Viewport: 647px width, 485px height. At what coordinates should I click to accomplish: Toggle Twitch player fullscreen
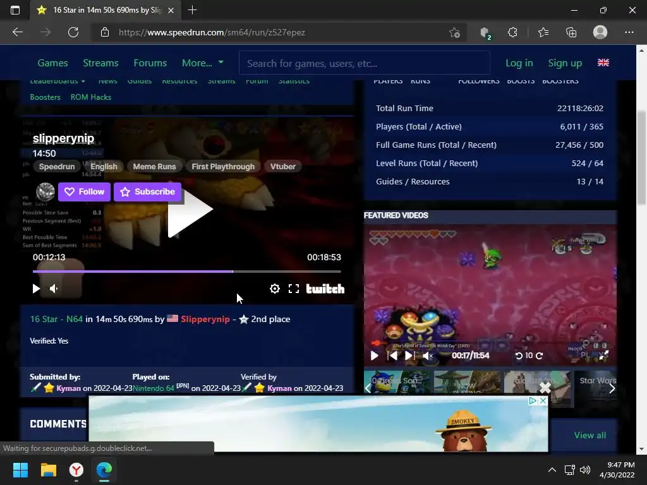point(294,289)
